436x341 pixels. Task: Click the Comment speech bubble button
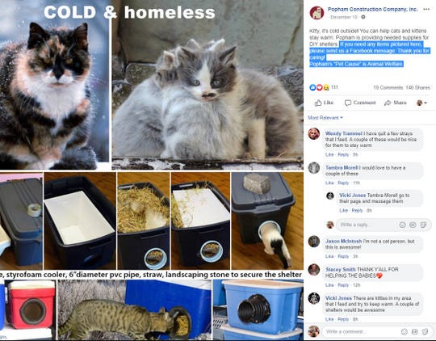(x=360, y=103)
